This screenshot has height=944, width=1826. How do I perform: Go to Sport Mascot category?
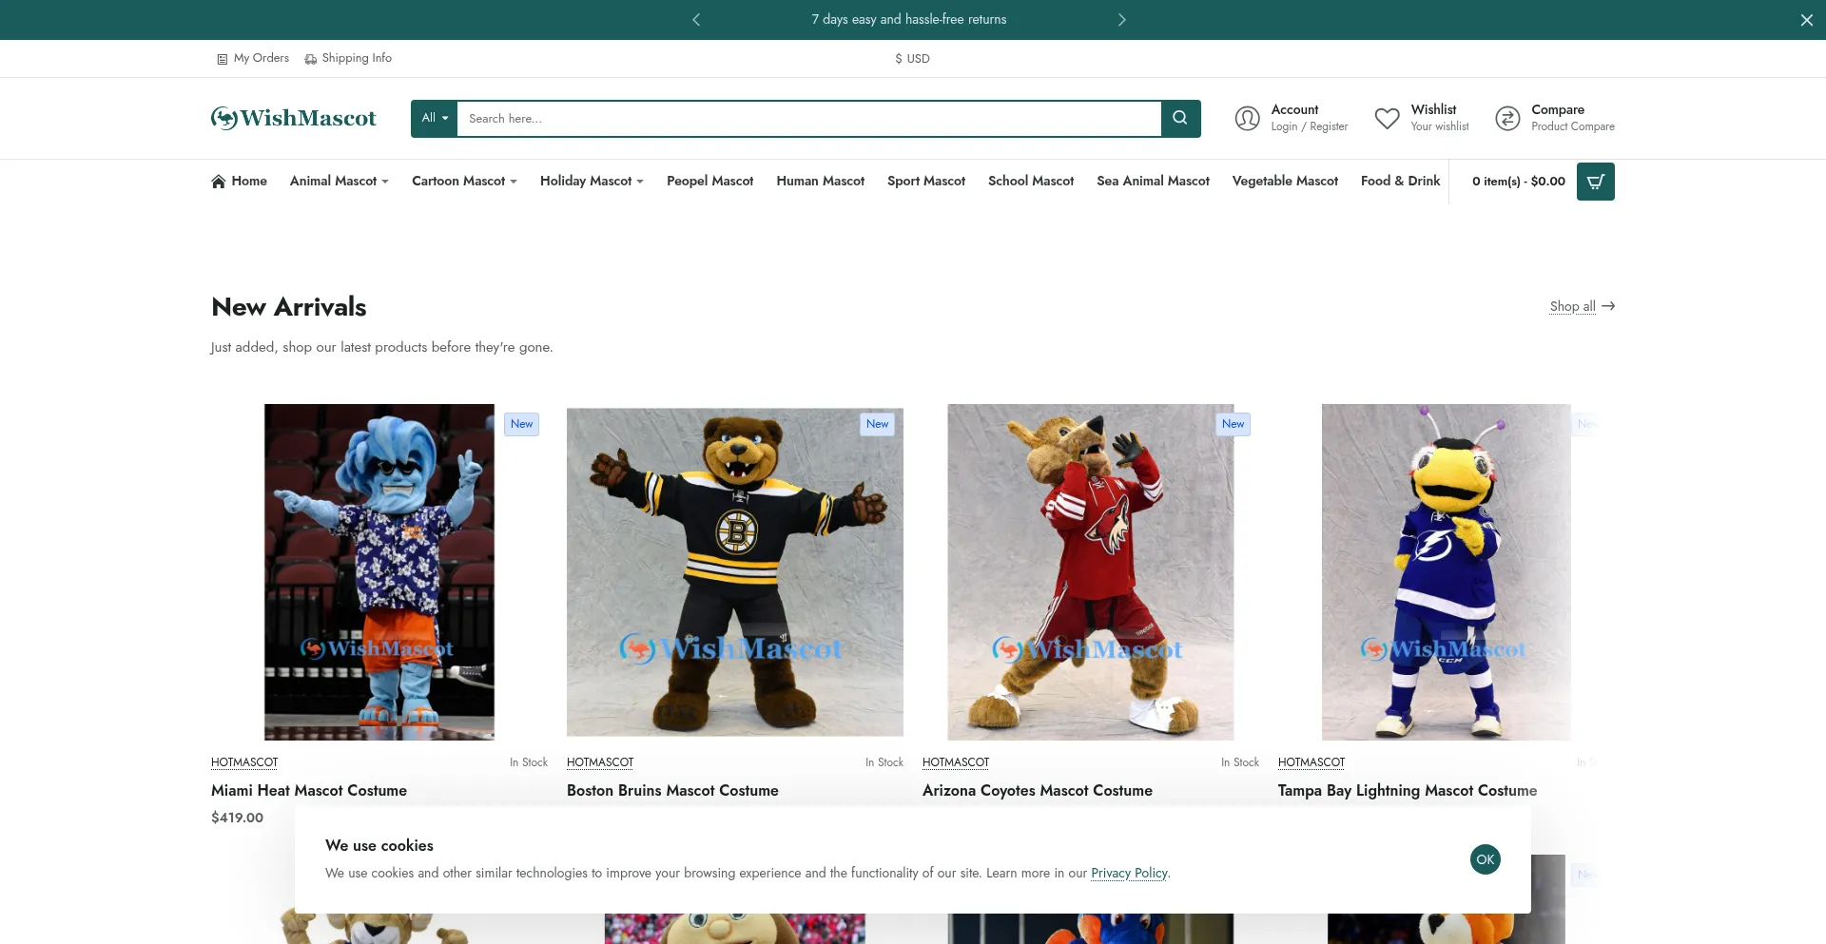point(925,182)
